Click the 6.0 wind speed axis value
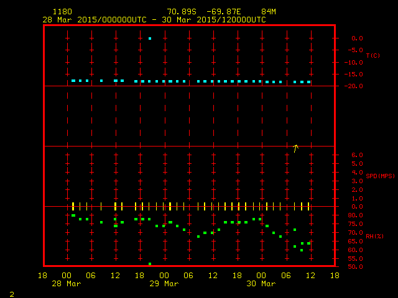The width and height of the screenshot is (398, 298). [358, 155]
